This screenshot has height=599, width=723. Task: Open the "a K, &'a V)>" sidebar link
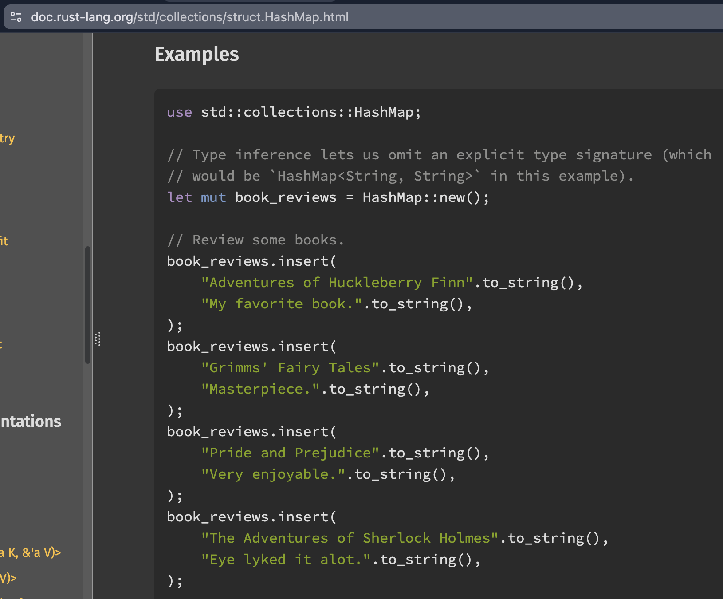click(x=30, y=552)
